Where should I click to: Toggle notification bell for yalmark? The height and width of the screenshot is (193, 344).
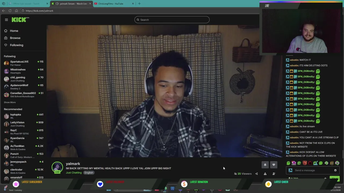point(265,165)
